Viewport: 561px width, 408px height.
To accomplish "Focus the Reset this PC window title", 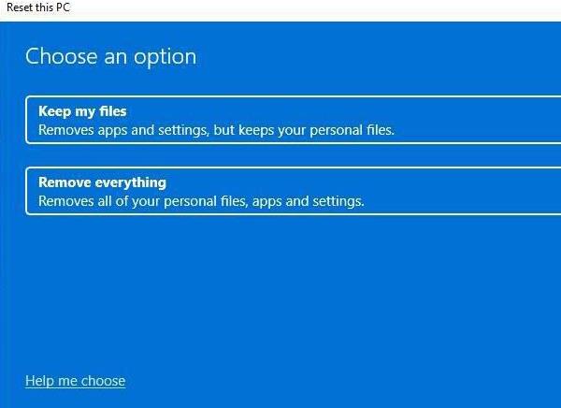I will pos(37,7).
